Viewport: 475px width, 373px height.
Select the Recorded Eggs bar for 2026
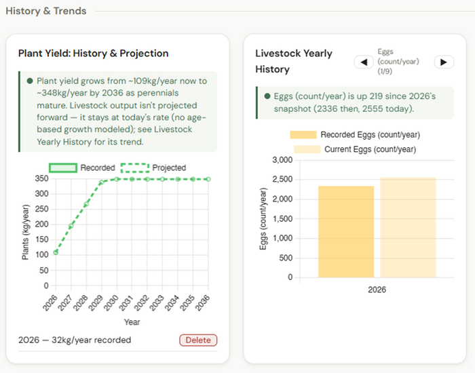[x=346, y=232]
